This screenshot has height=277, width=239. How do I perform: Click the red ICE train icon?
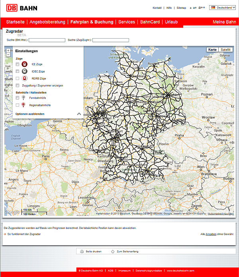[25, 64]
